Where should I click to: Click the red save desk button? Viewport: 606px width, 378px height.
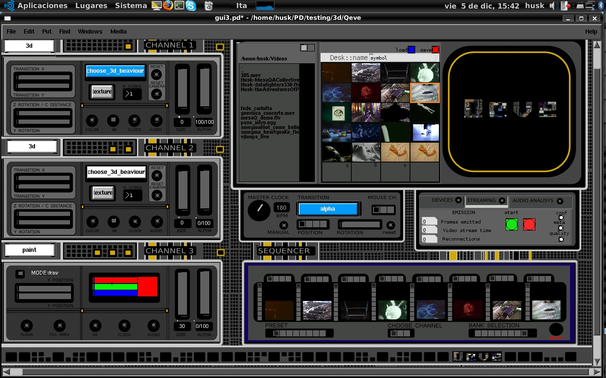[x=436, y=50]
